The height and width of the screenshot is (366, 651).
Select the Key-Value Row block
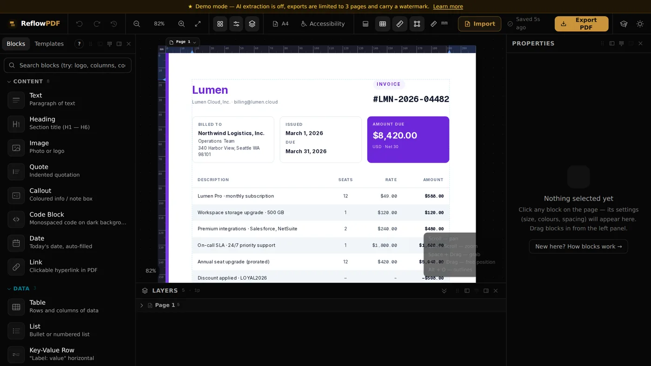coord(67,354)
